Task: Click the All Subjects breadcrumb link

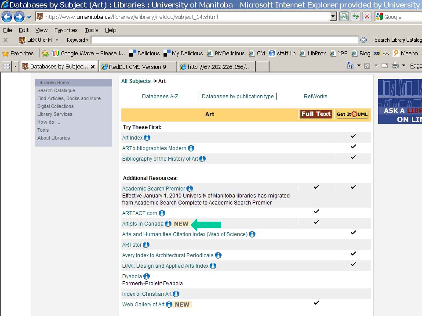Action: [136, 81]
